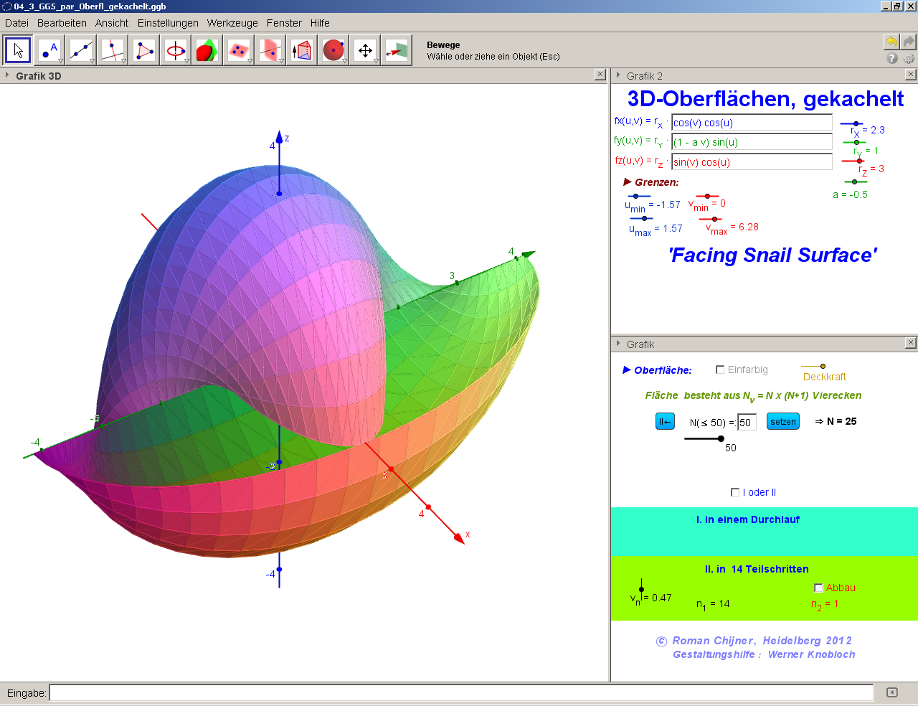Open the Perpendicular line tool dropdown arrow

pyautogui.click(x=123, y=61)
